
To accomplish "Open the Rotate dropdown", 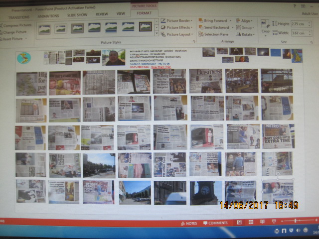I will [x=246, y=34].
